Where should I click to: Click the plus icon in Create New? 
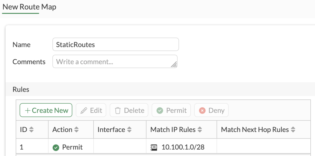[27, 111]
